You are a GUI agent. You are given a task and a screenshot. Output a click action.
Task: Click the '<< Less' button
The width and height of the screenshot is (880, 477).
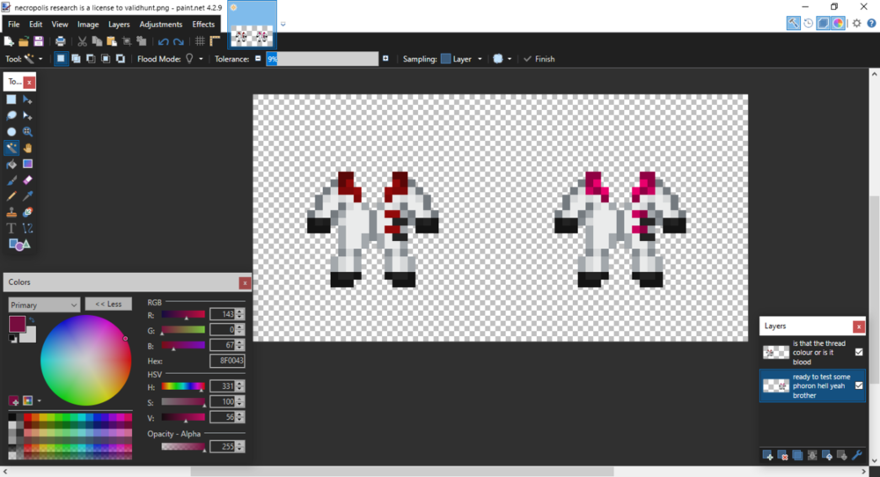[108, 304]
